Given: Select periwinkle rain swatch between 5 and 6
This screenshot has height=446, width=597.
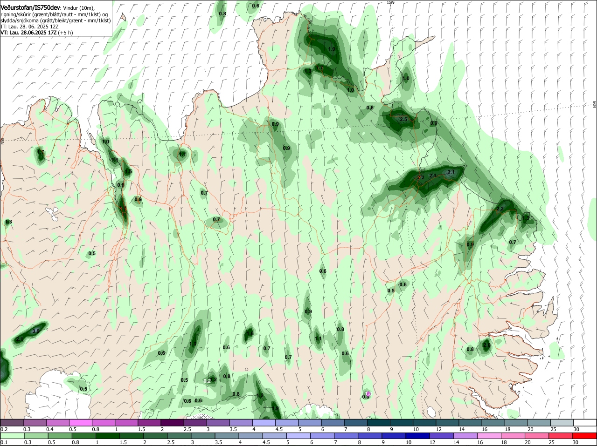Looking at the screenshot, I should pyautogui.click(x=298, y=436).
